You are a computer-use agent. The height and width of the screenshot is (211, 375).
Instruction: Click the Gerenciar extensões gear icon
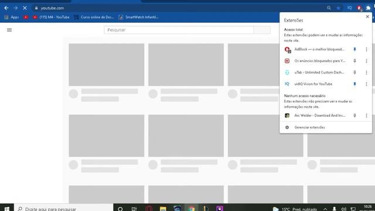pyautogui.click(x=287, y=128)
